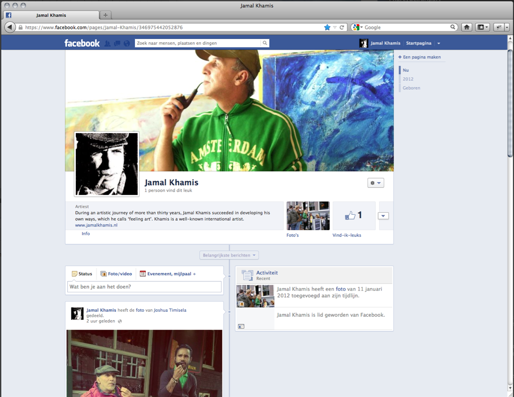Open notifications globe icon in Facebook header

(127, 43)
